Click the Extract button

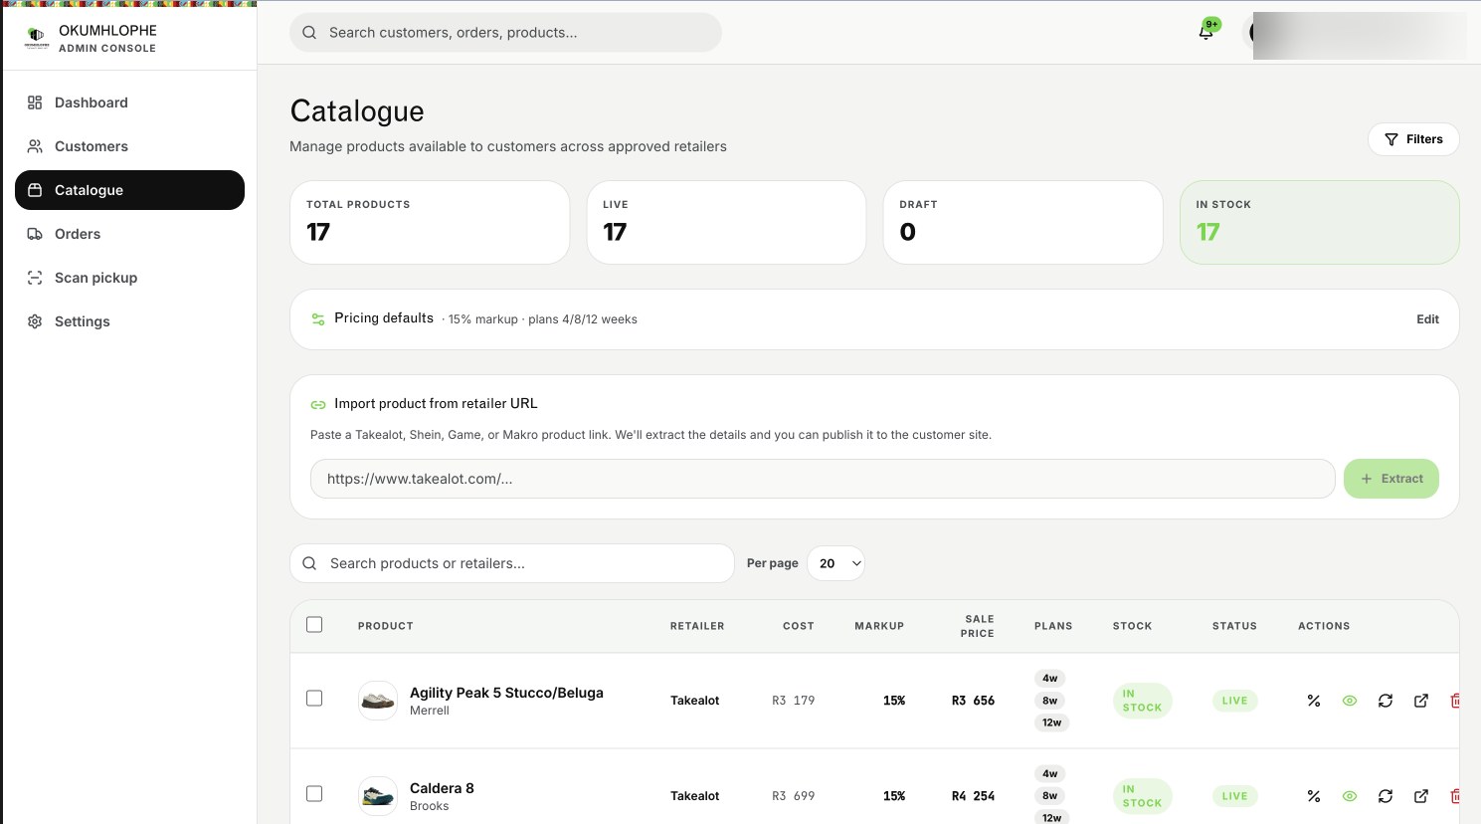[x=1390, y=479]
